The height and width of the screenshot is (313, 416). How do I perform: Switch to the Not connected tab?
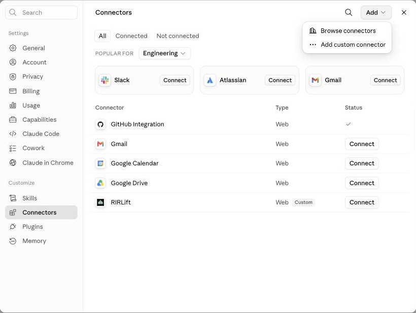(x=178, y=36)
